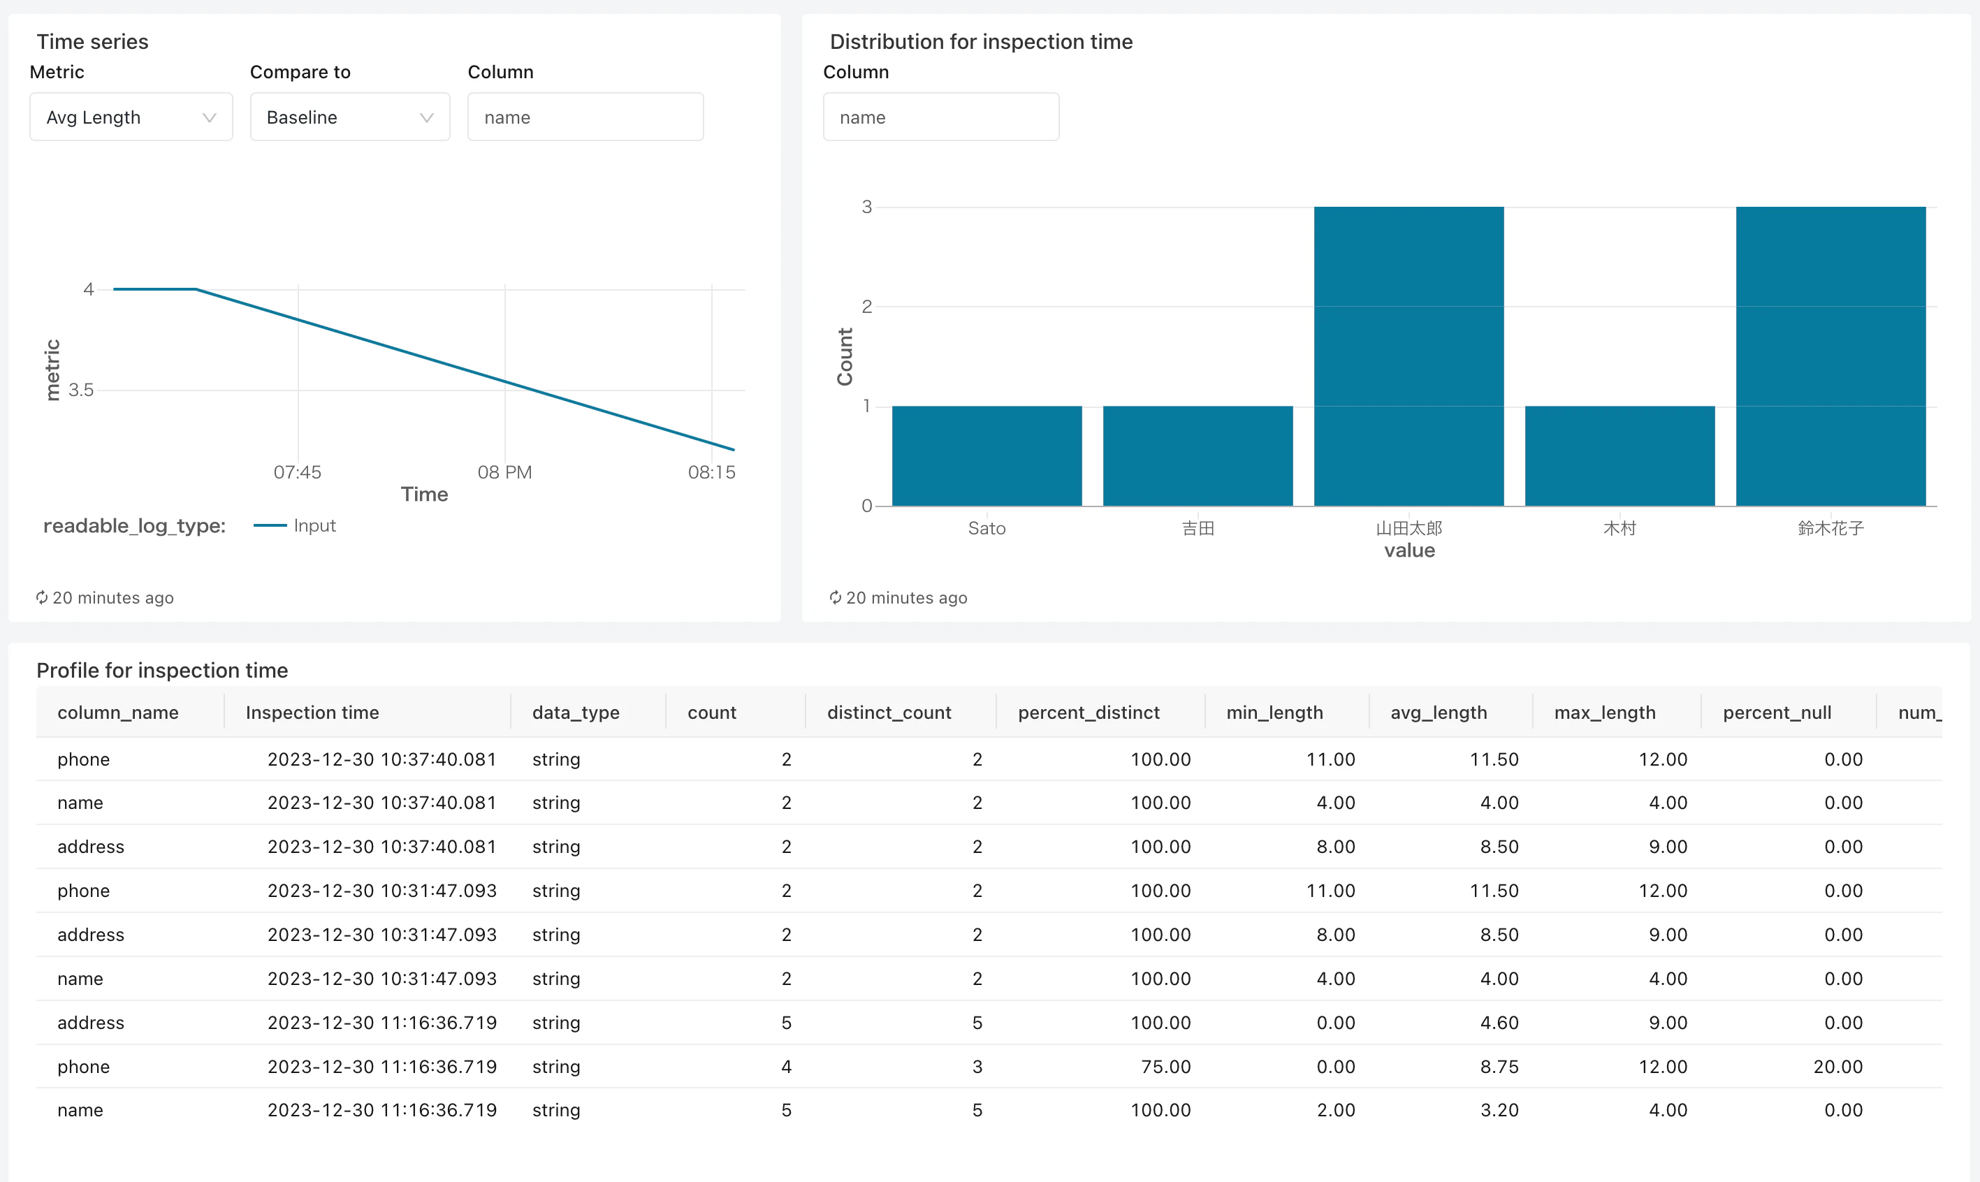Click refresh icon under Distribution chart

tap(835, 597)
